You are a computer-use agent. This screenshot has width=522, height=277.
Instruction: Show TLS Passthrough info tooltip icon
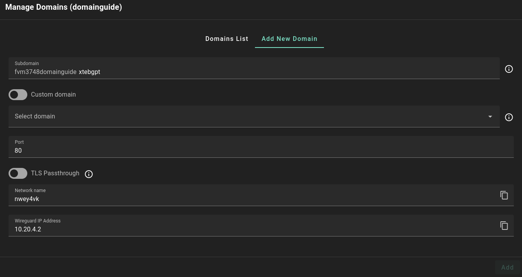click(89, 174)
